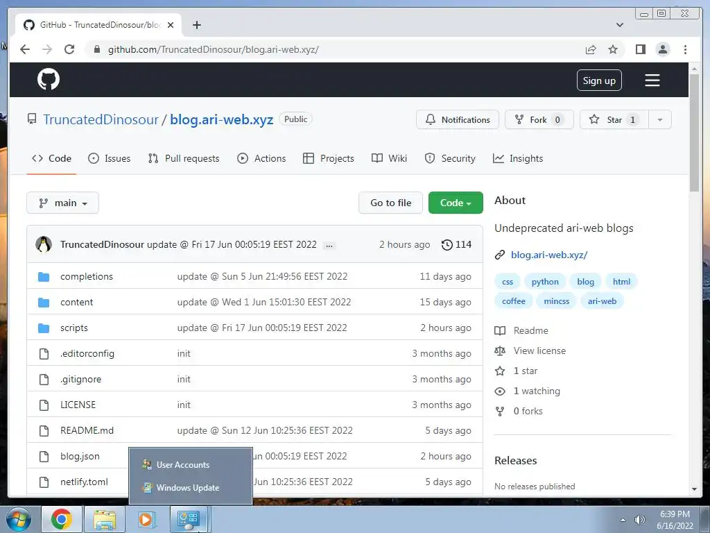The width and height of the screenshot is (710, 533).
Task: Open a new browser tab
Action: click(196, 25)
